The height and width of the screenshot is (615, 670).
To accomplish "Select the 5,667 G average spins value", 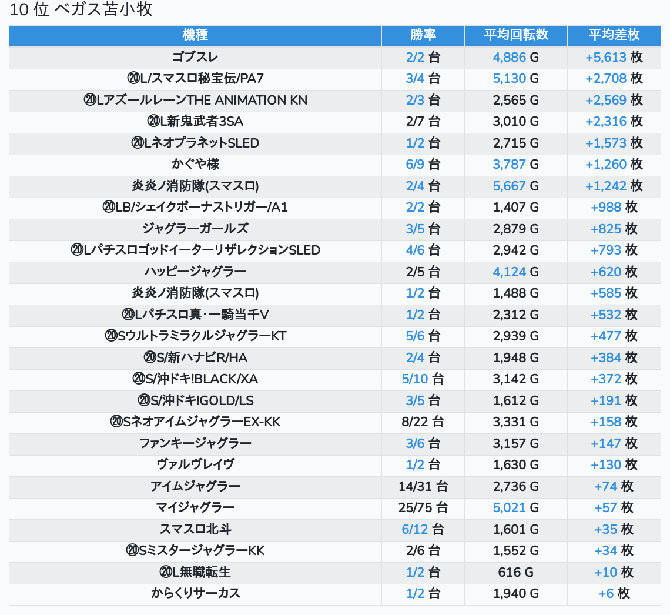I will pyautogui.click(x=515, y=186).
